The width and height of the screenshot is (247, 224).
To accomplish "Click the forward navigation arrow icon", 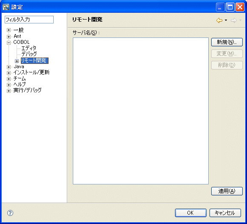I will [x=234, y=20].
